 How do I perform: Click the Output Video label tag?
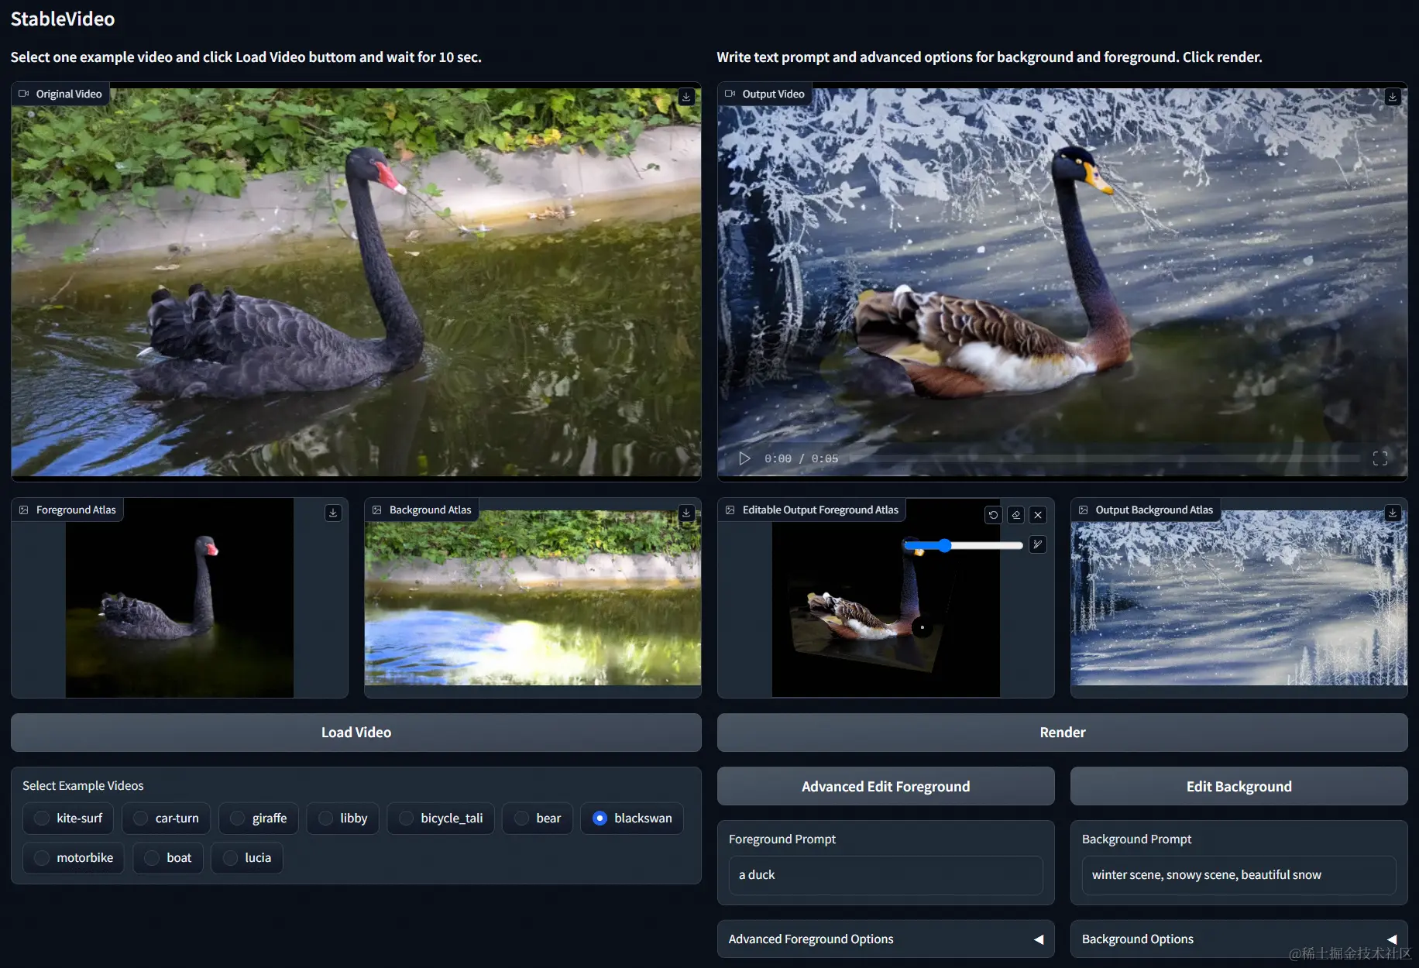click(764, 94)
